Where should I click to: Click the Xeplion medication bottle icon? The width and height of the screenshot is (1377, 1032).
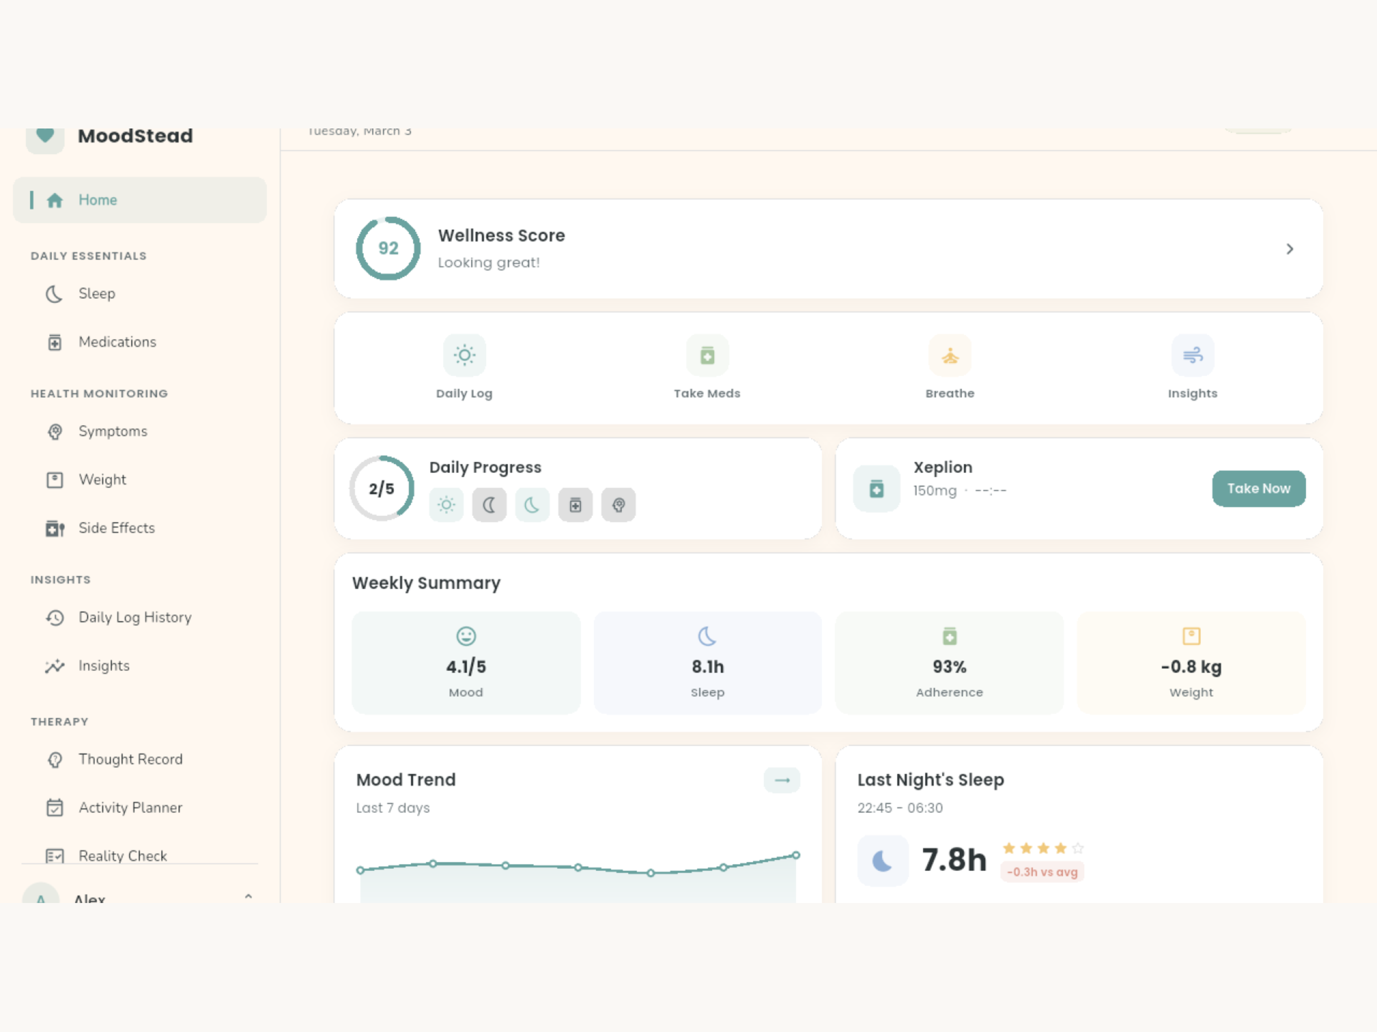tap(877, 489)
